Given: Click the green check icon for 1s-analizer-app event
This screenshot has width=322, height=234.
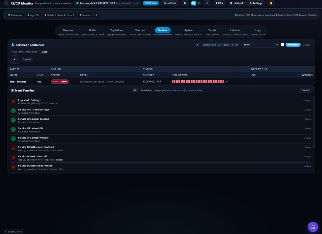Looking at the screenshot, I should point(13,111).
